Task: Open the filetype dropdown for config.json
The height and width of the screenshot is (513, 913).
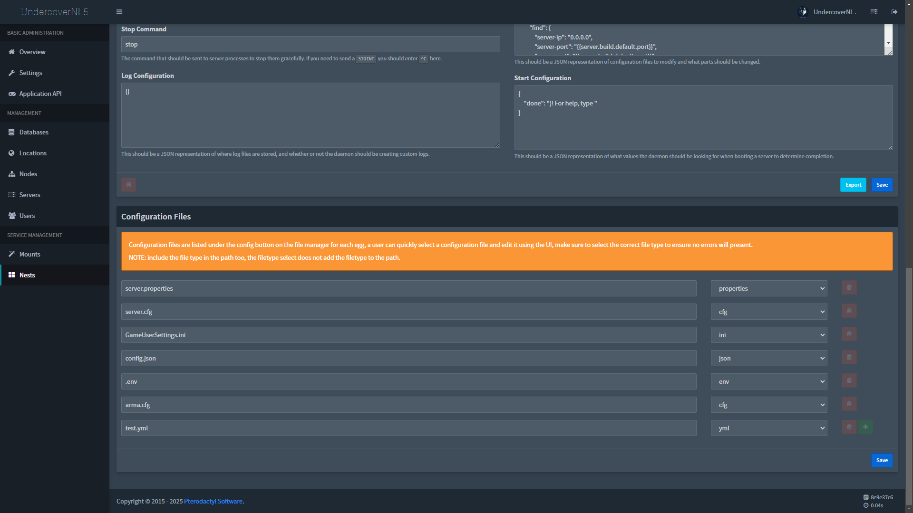Action: pyautogui.click(x=768, y=358)
